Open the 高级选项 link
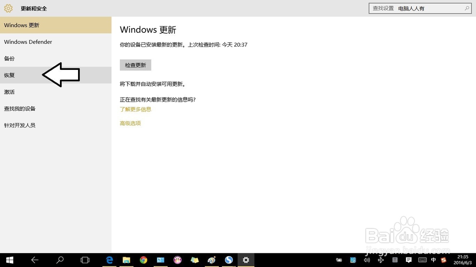 click(x=130, y=124)
